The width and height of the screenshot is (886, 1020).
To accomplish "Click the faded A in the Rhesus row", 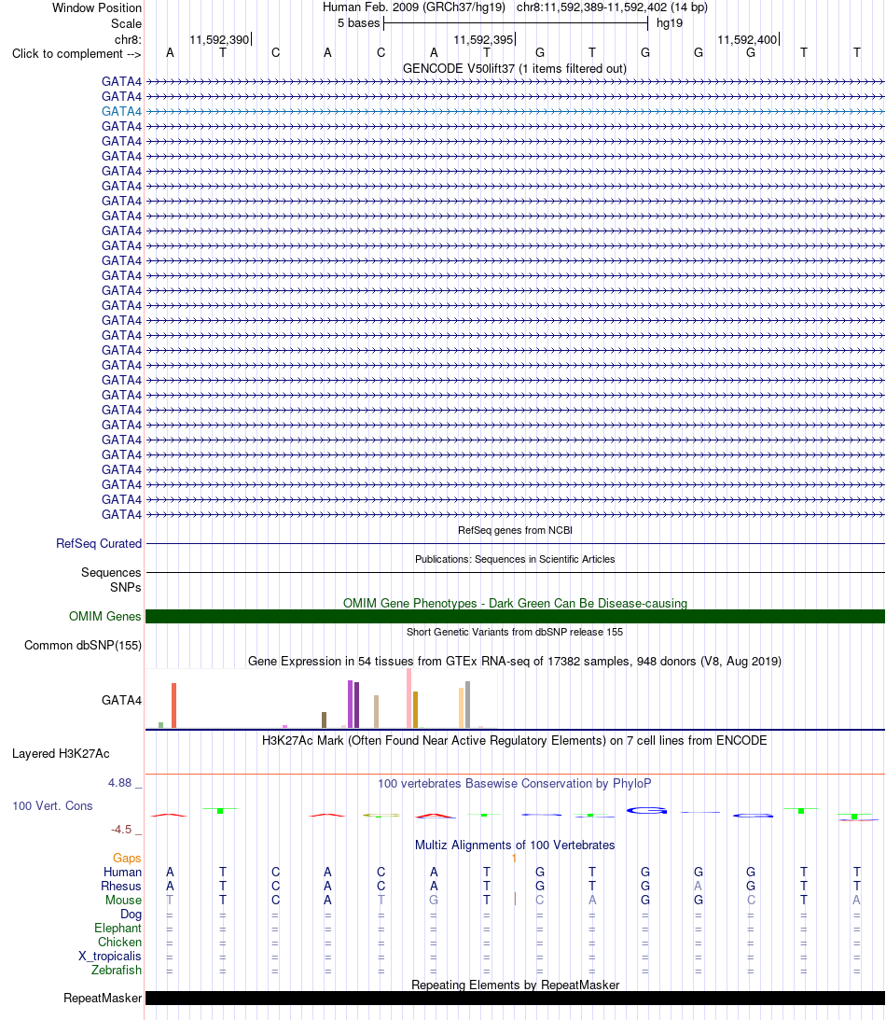I will [699, 886].
